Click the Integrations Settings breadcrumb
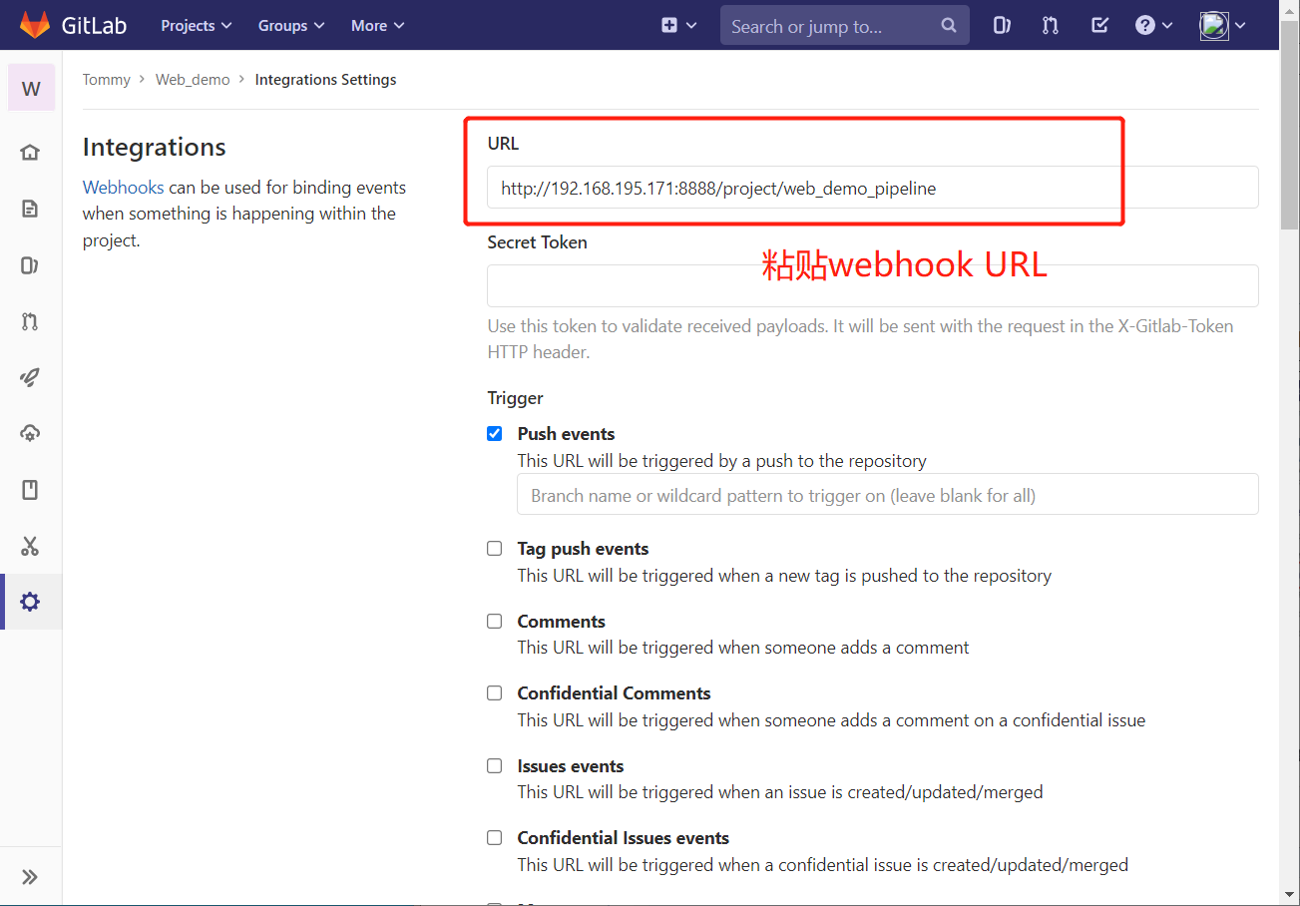 [325, 80]
